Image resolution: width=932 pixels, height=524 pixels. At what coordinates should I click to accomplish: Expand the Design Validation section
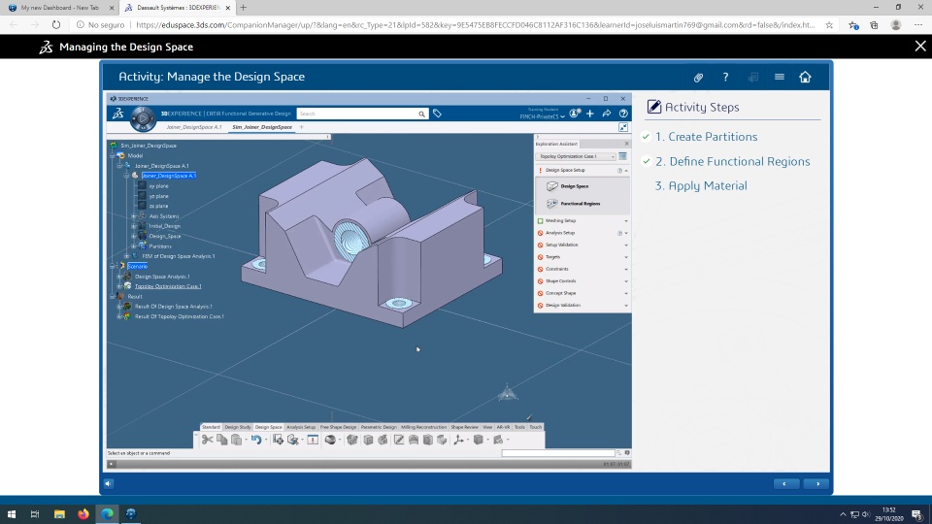tap(626, 306)
